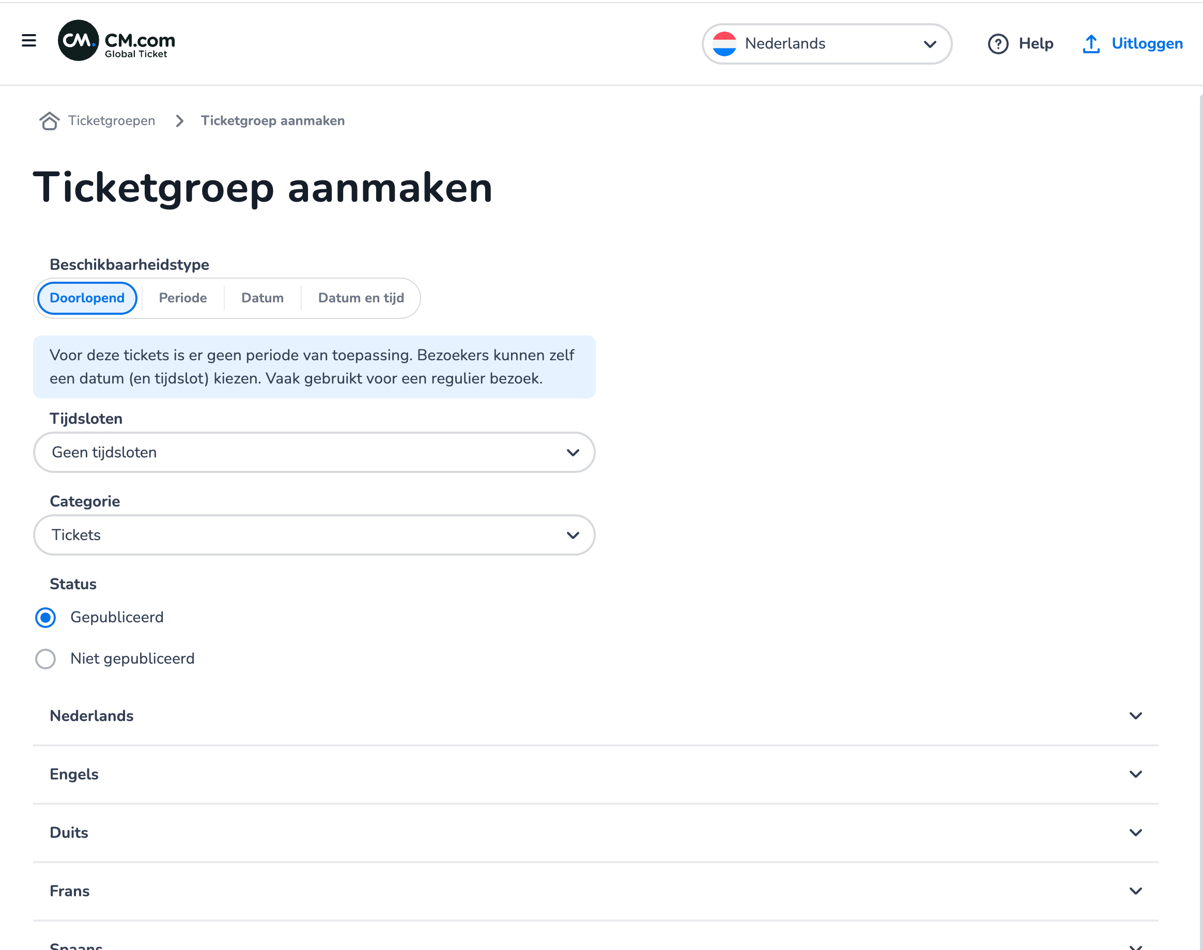The height and width of the screenshot is (950, 1203).
Task: Click the Dutch flag icon
Action: (724, 43)
